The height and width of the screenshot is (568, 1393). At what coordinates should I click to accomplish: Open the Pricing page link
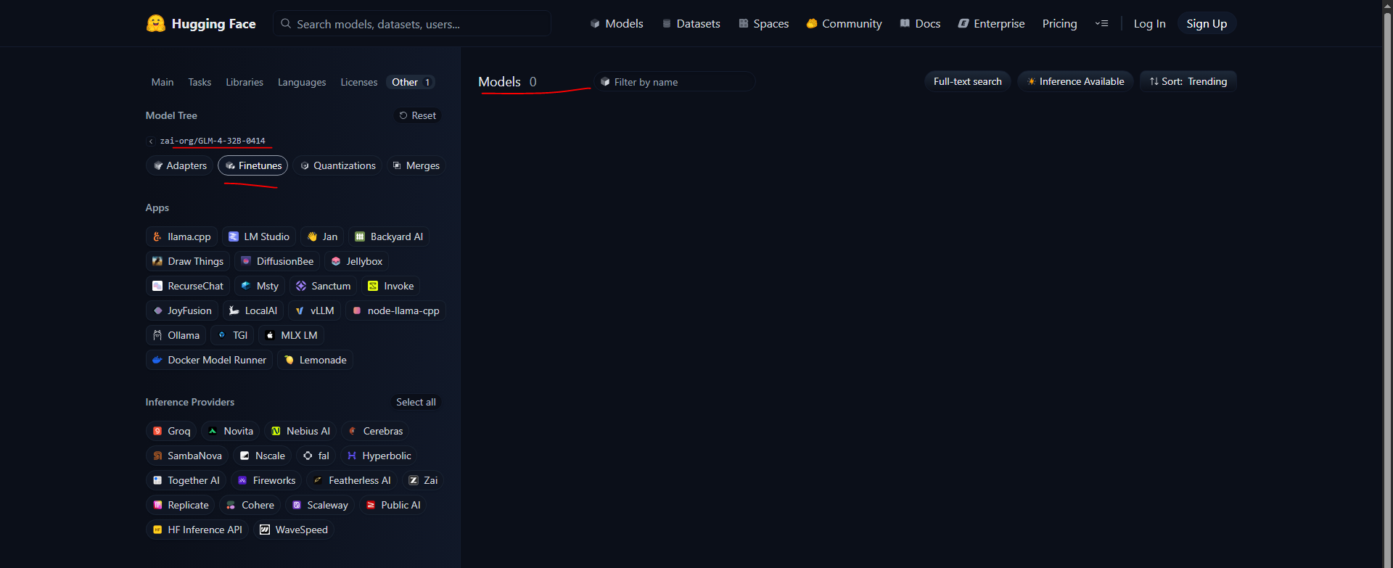click(1060, 24)
